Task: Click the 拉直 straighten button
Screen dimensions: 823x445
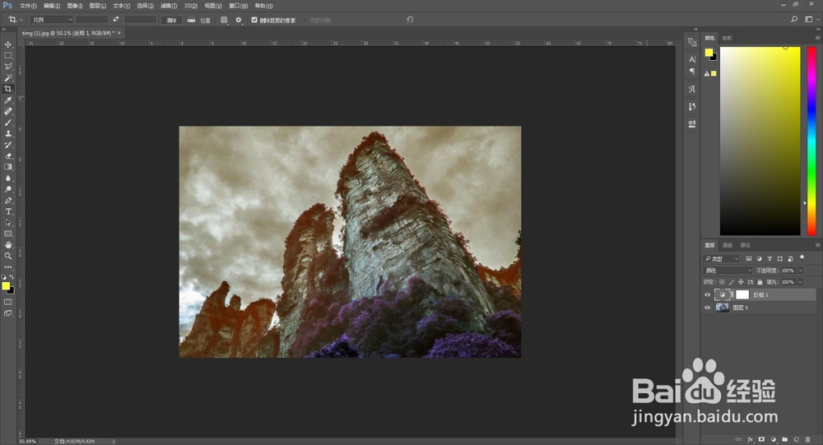Action: (x=200, y=20)
